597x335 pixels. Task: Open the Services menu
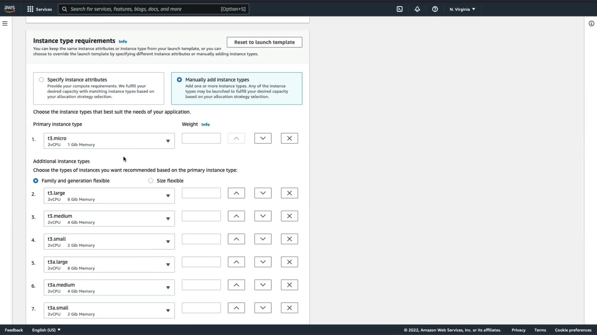tap(39, 9)
